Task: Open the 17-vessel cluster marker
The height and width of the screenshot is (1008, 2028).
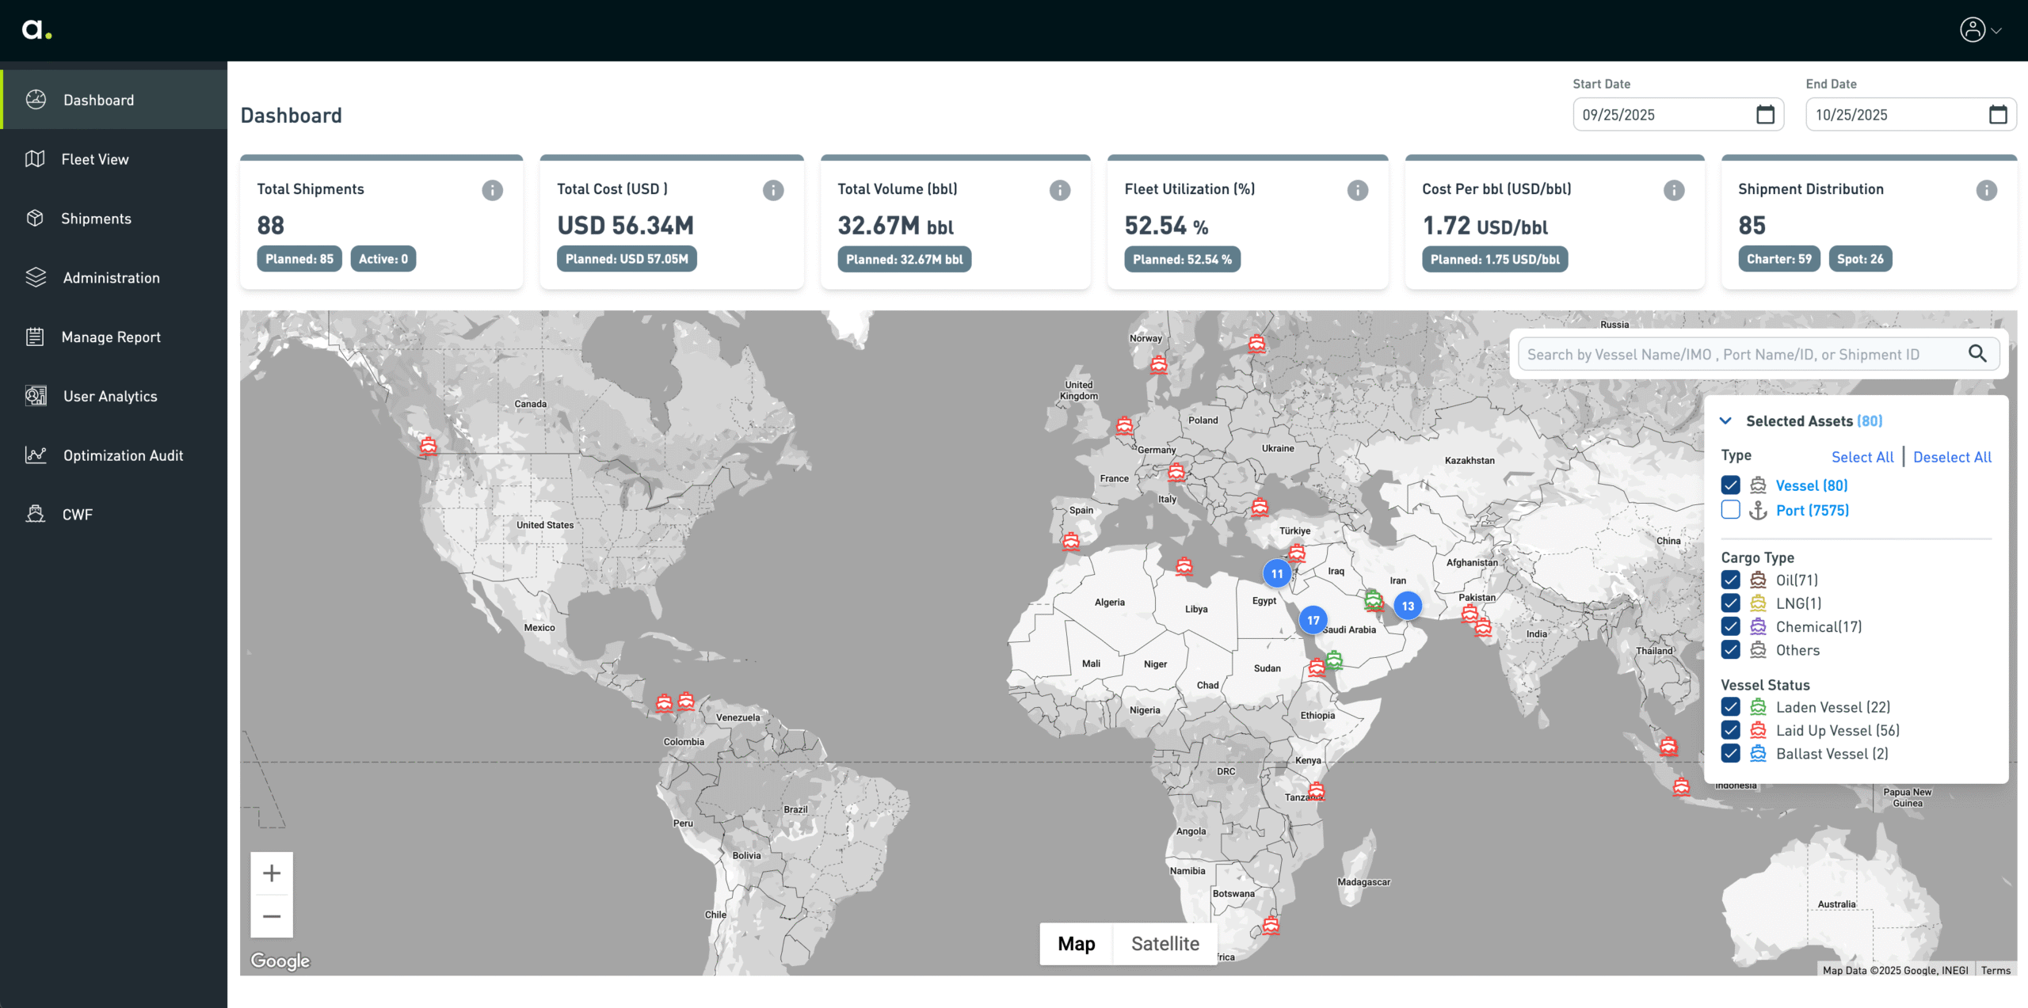Action: 1313,620
